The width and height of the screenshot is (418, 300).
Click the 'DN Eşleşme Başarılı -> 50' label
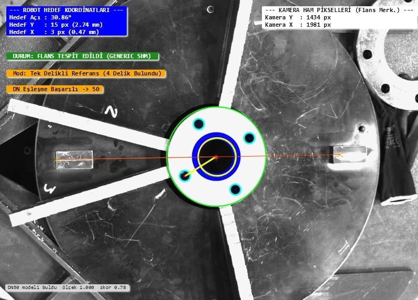[54, 89]
